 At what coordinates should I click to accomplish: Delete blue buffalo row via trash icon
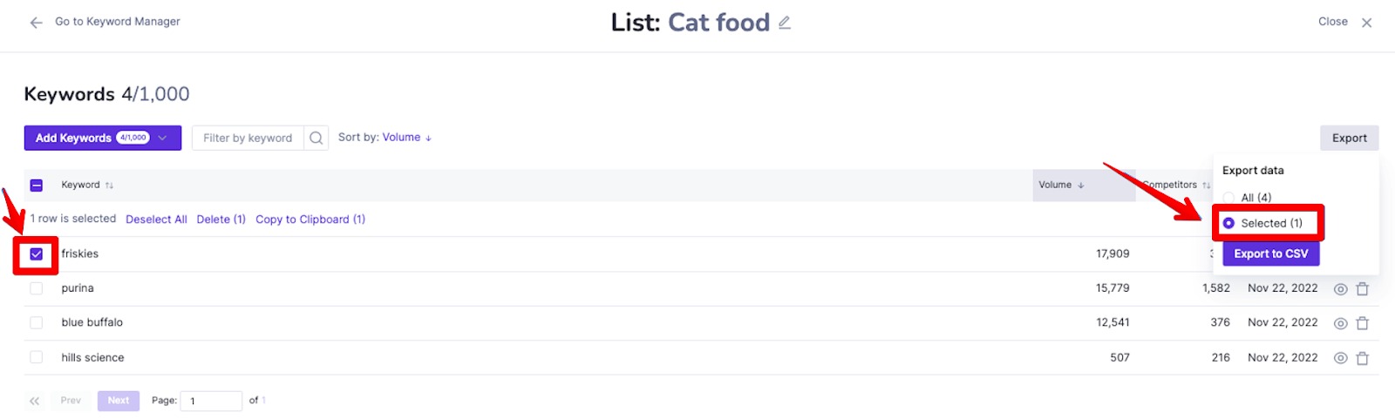pyautogui.click(x=1363, y=323)
